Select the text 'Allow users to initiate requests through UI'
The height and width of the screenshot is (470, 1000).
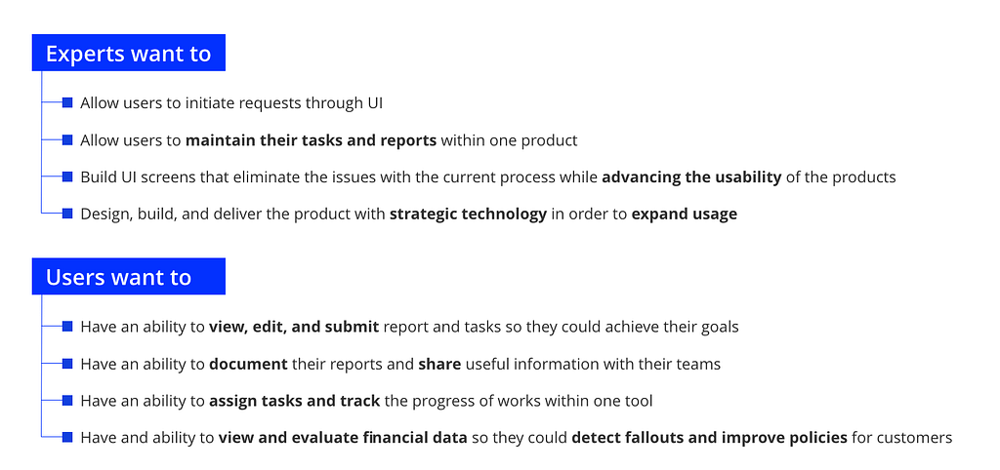231,103
